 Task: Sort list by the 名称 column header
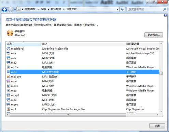pos(23,44)
